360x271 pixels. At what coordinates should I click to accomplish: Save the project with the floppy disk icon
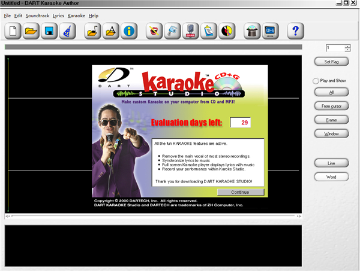point(49,31)
